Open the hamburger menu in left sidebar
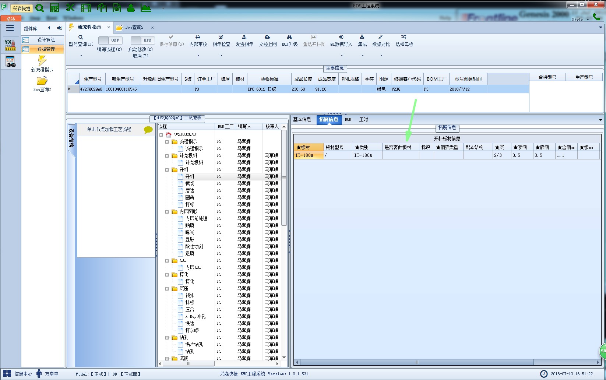The image size is (606, 380). [10, 28]
